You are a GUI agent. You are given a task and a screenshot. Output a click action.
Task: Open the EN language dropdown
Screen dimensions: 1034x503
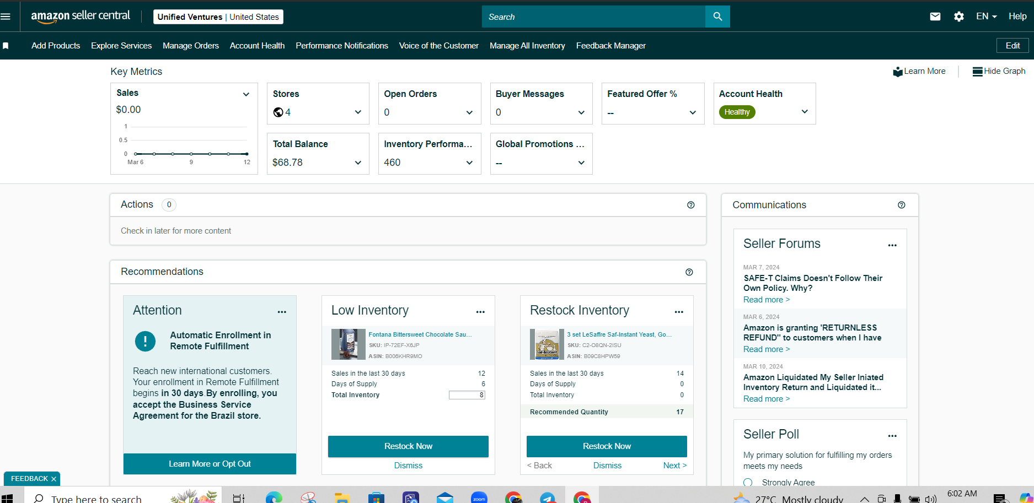pyautogui.click(x=986, y=17)
